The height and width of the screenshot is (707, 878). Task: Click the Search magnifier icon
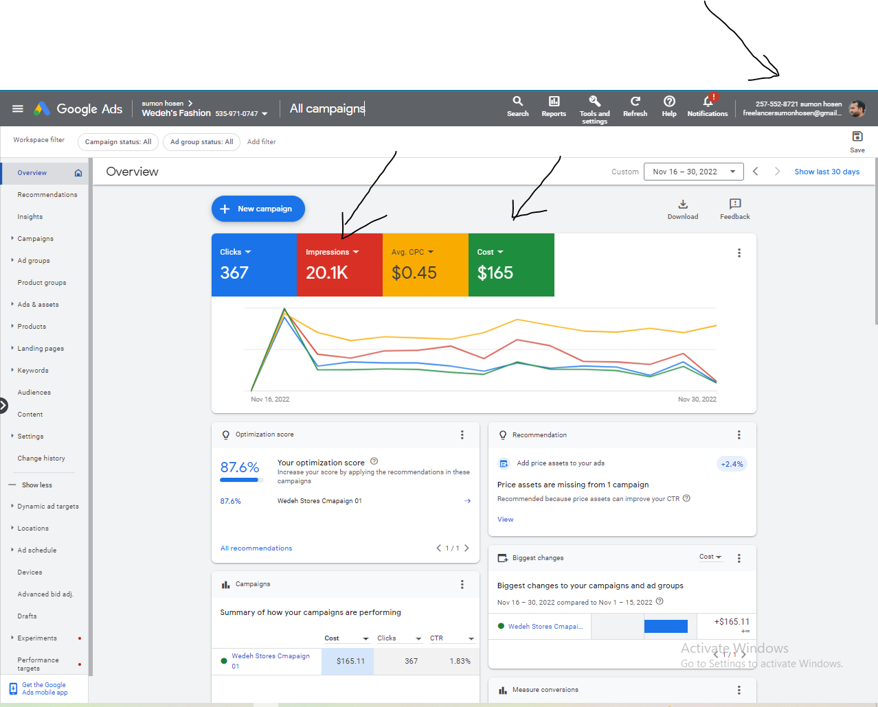pyautogui.click(x=517, y=102)
